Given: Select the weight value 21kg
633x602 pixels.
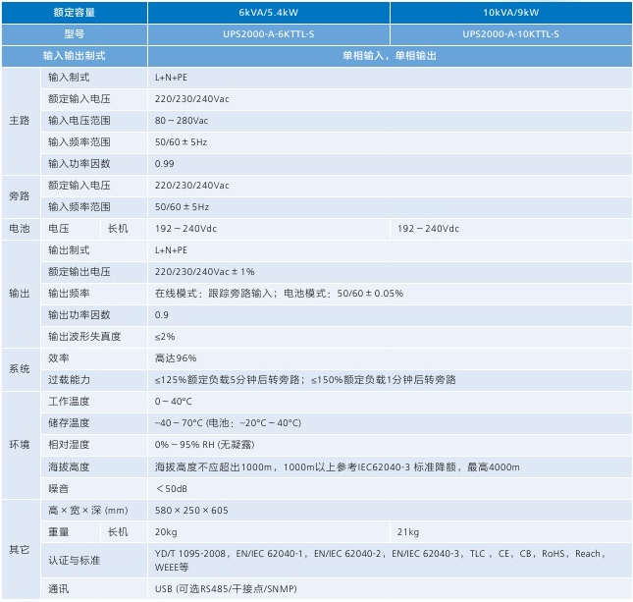Looking at the screenshot, I should coord(408,532).
